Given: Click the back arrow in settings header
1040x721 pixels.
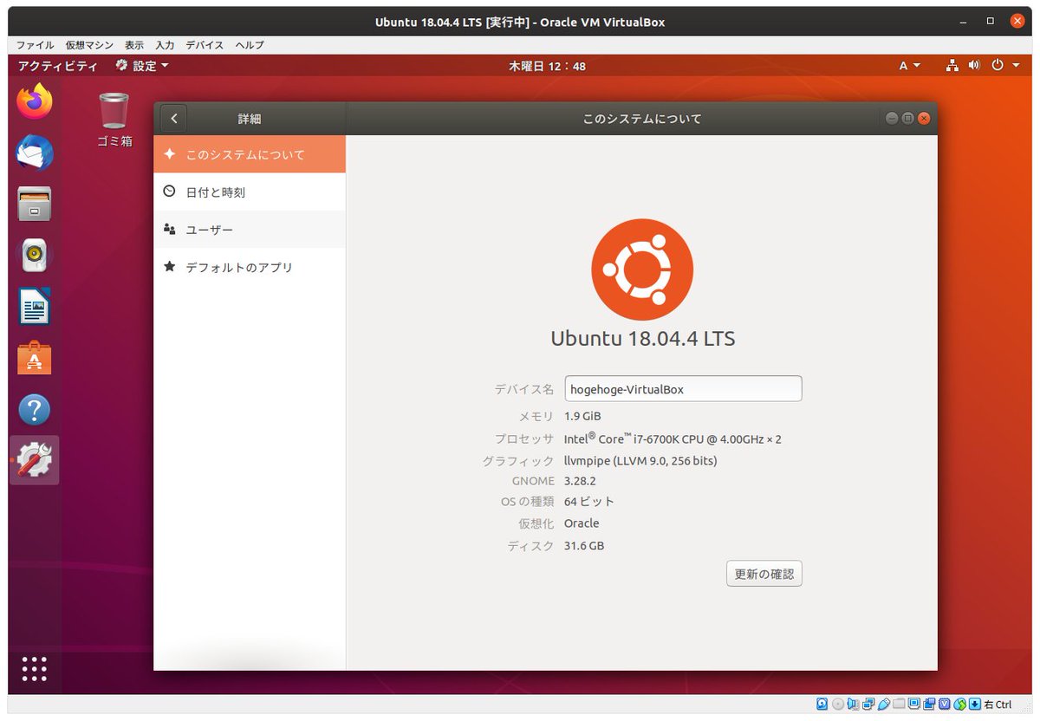Looking at the screenshot, I should coord(174,119).
